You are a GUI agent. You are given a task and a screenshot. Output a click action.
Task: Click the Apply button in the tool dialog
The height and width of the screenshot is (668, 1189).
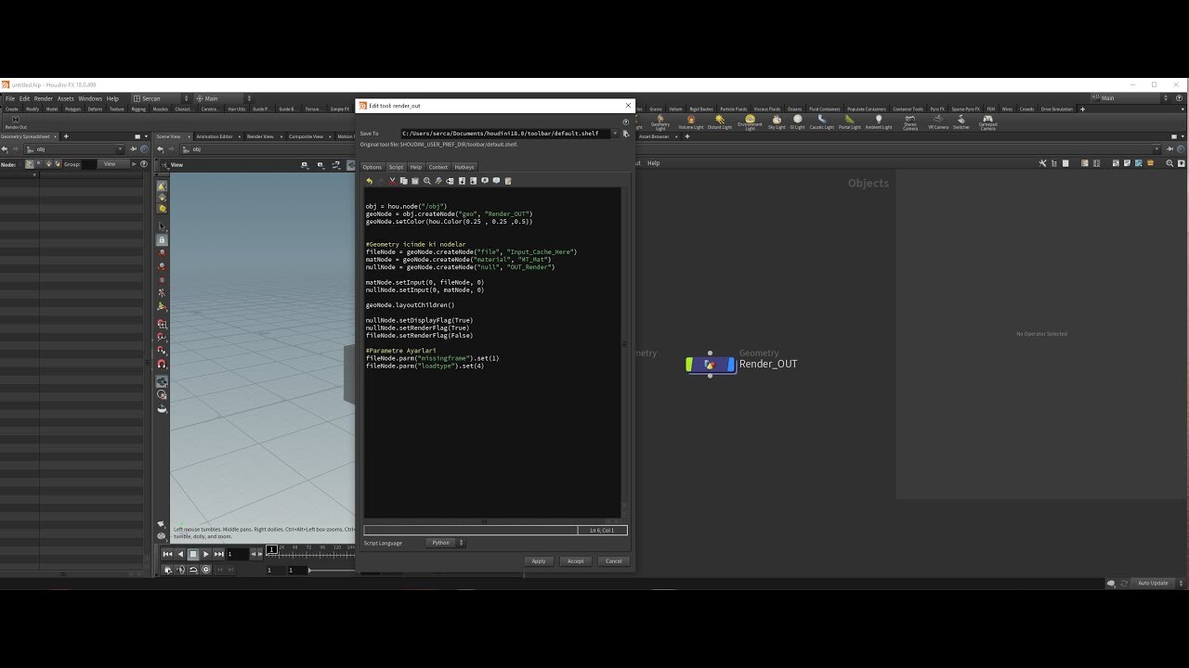click(x=539, y=560)
